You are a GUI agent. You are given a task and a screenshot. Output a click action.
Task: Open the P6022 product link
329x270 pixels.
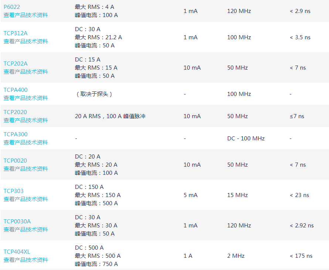click(x=12, y=7)
